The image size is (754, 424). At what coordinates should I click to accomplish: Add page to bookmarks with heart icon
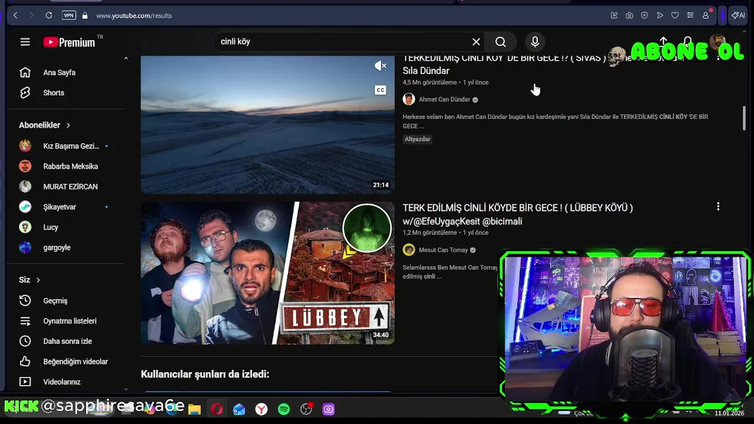click(x=675, y=15)
